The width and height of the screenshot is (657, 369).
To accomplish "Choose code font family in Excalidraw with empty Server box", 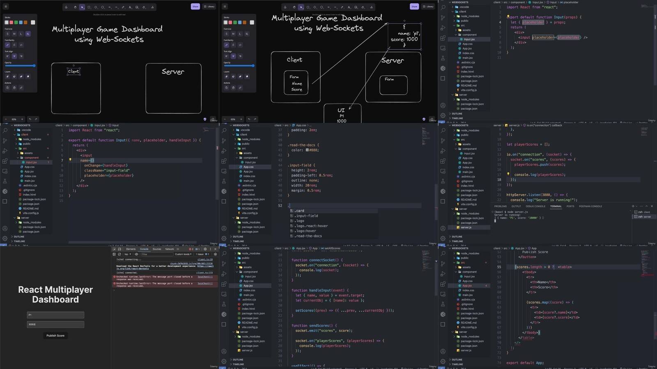I will click(x=21, y=45).
